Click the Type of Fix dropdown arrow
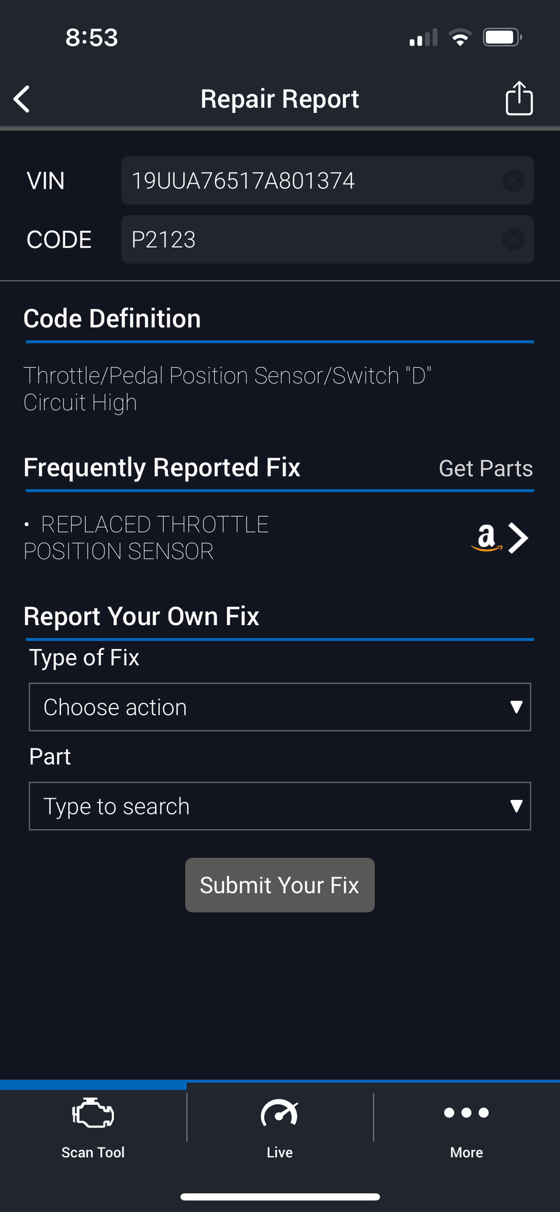Image resolution: width=560 pixels, height=1212 pixels. (x=516, y=707)
